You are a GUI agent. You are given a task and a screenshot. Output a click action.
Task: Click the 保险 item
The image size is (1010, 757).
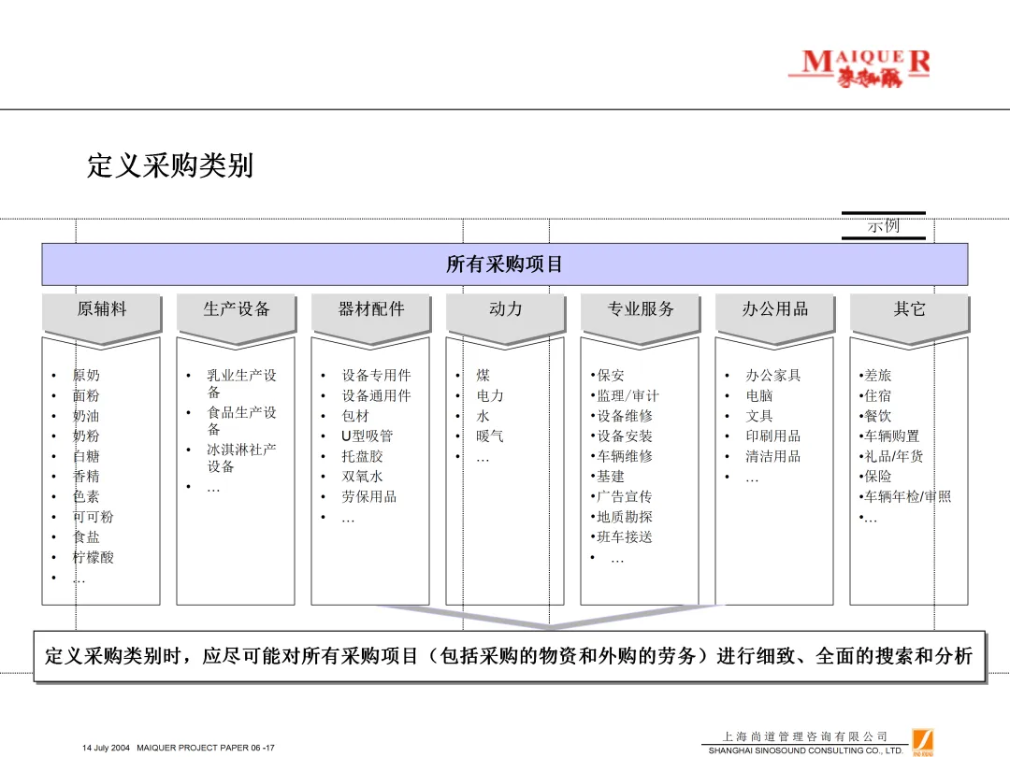878,477
